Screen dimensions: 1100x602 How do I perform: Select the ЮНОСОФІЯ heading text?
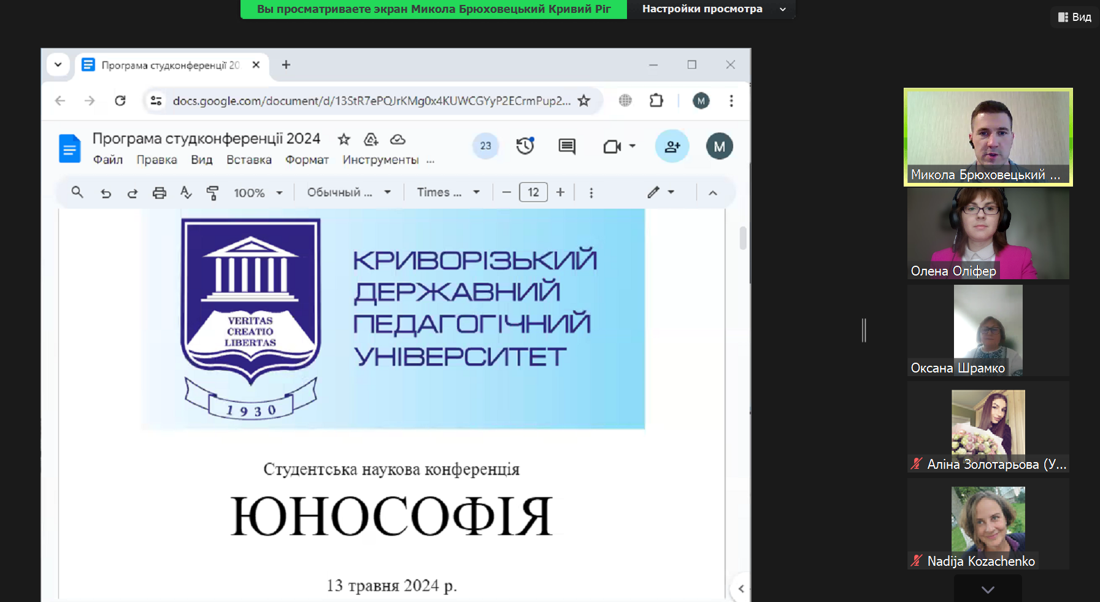pyautogui.click(x=391, y=516)
